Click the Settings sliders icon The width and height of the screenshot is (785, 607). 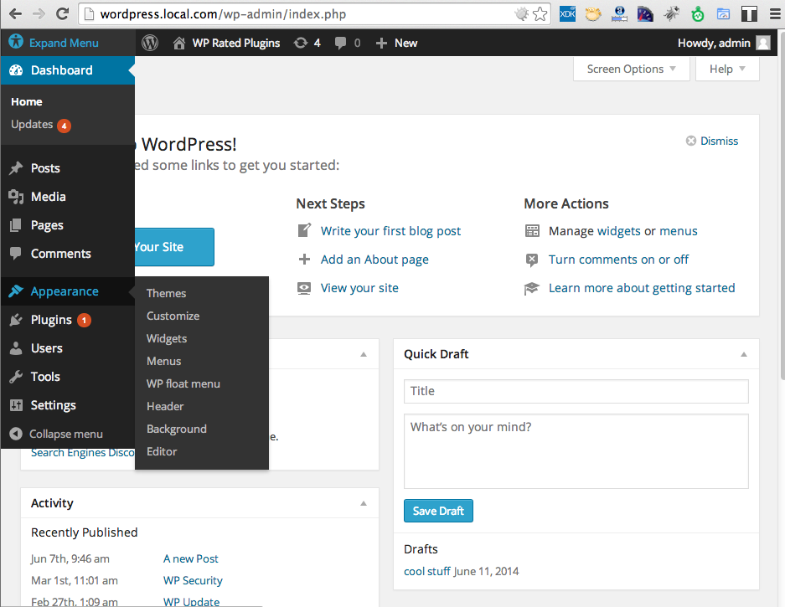(x=16, y=405)
